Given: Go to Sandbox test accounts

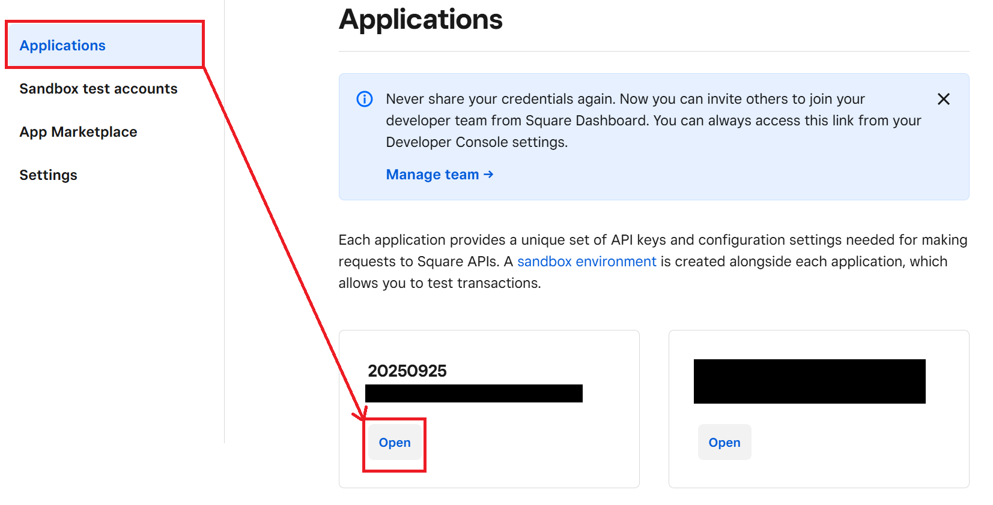Looking at the screenshot, I should click(99, 89).
